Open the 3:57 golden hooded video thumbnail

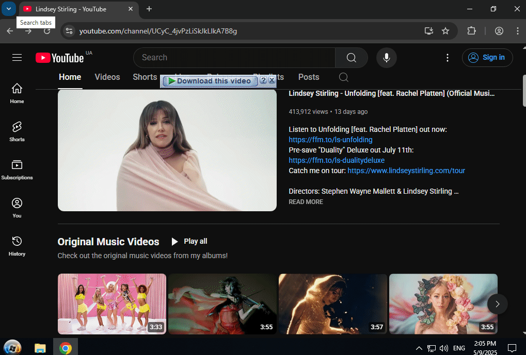pos(333,304)
